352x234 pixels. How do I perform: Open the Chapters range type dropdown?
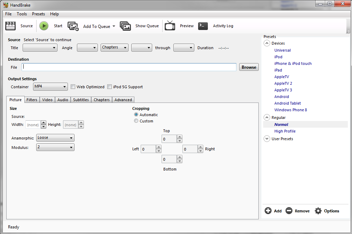point(115,47)
